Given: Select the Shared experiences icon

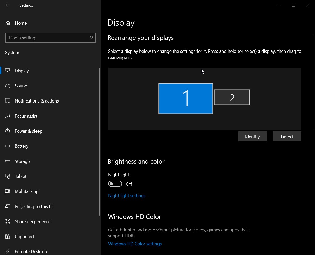Looking at the screenshot, I should [8, 221].
